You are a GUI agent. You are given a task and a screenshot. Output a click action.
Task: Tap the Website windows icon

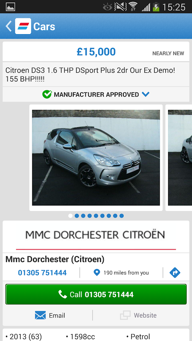(x=125, y=315)
